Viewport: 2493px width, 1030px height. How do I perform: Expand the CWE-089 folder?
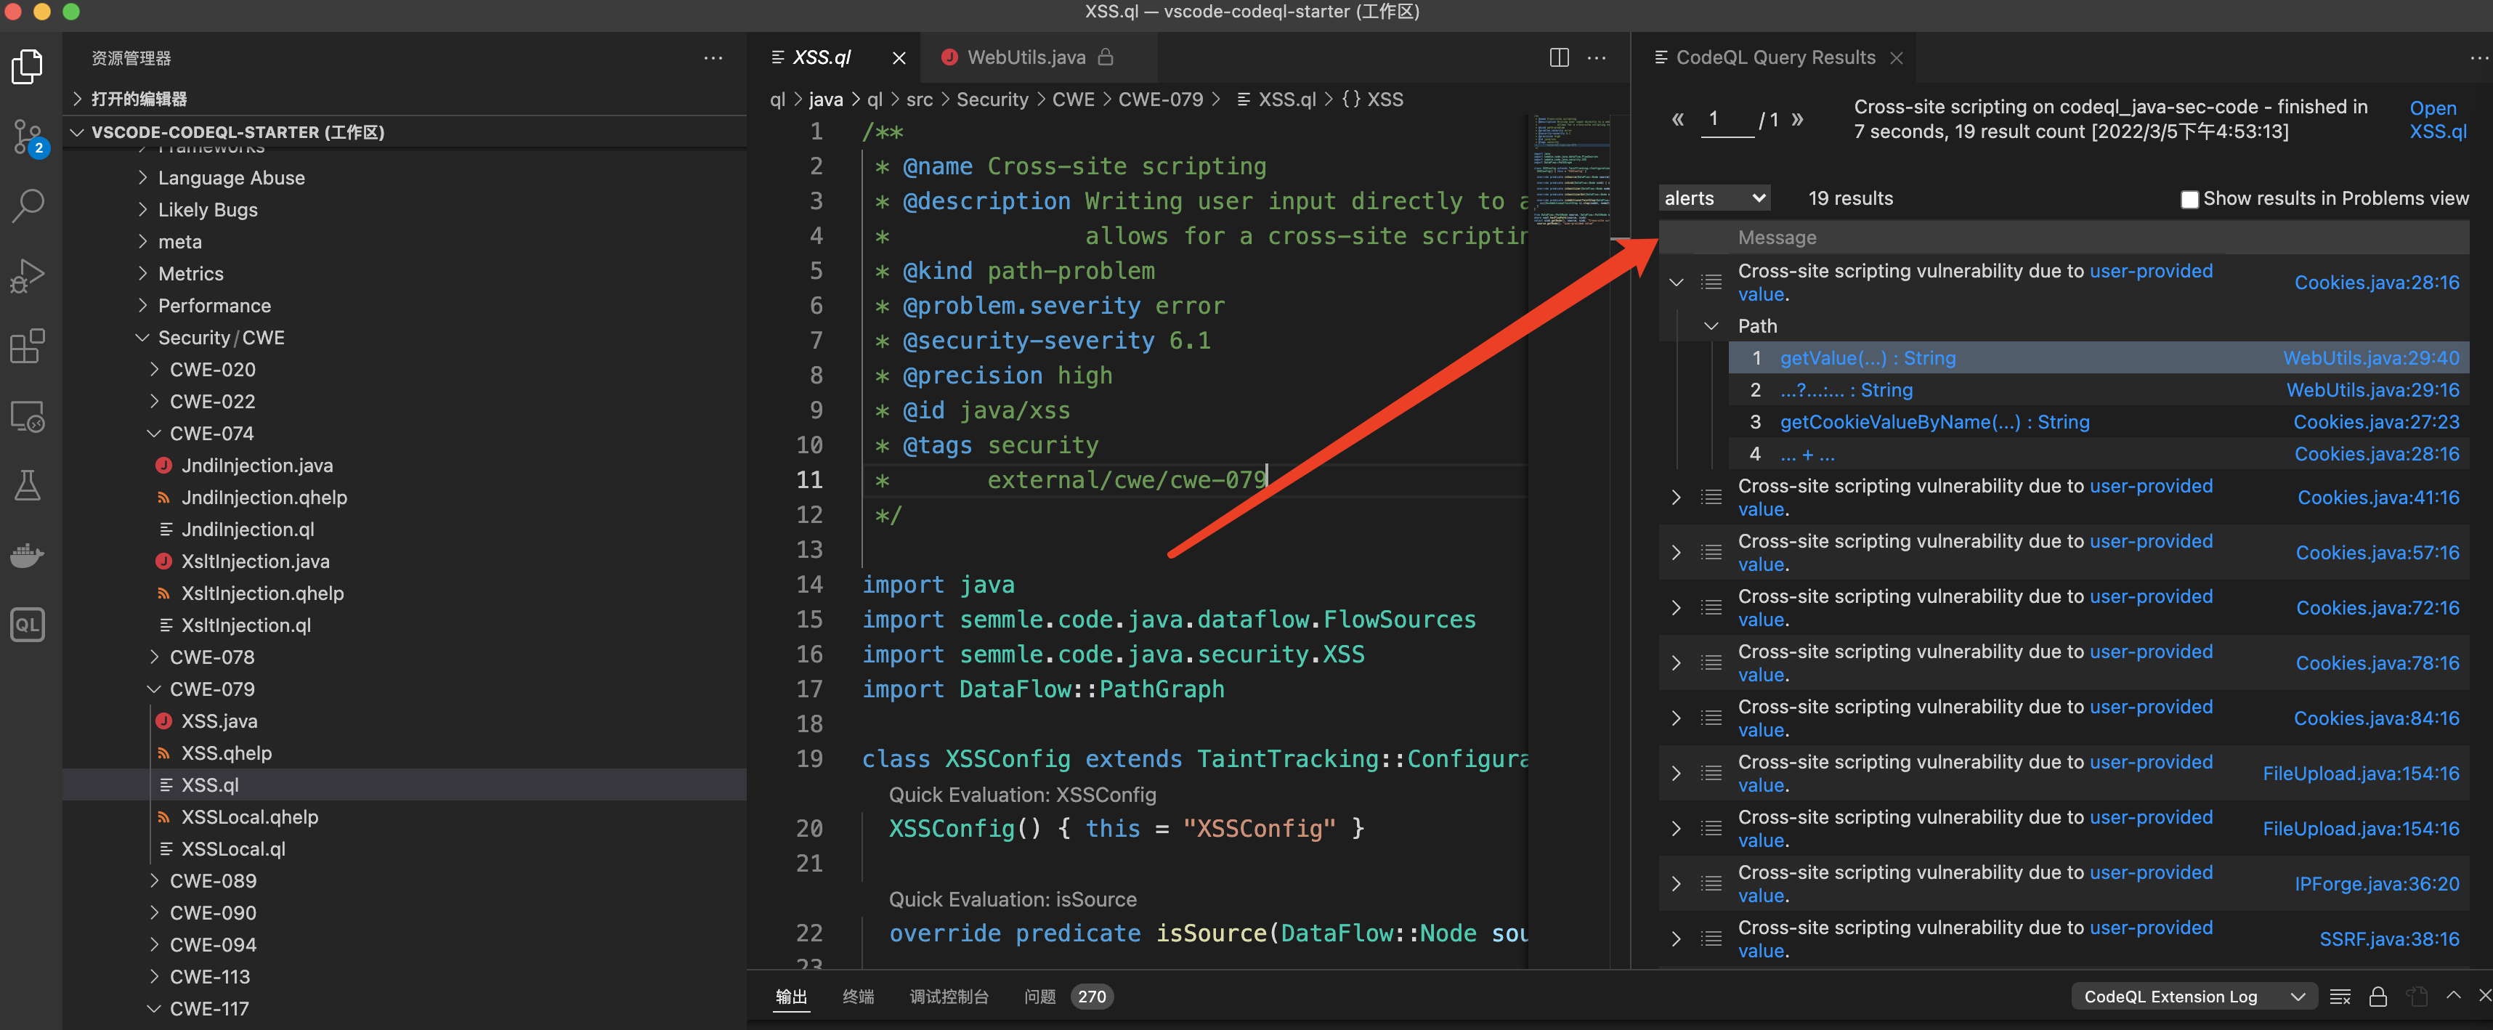212,881
